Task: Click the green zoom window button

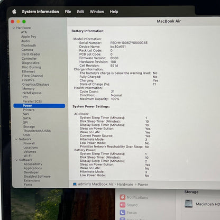Action: (24, 22)
